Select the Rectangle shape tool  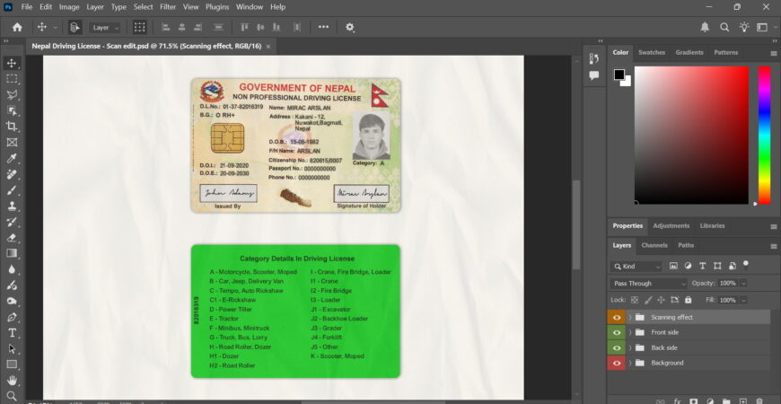(x=12, y=364)
